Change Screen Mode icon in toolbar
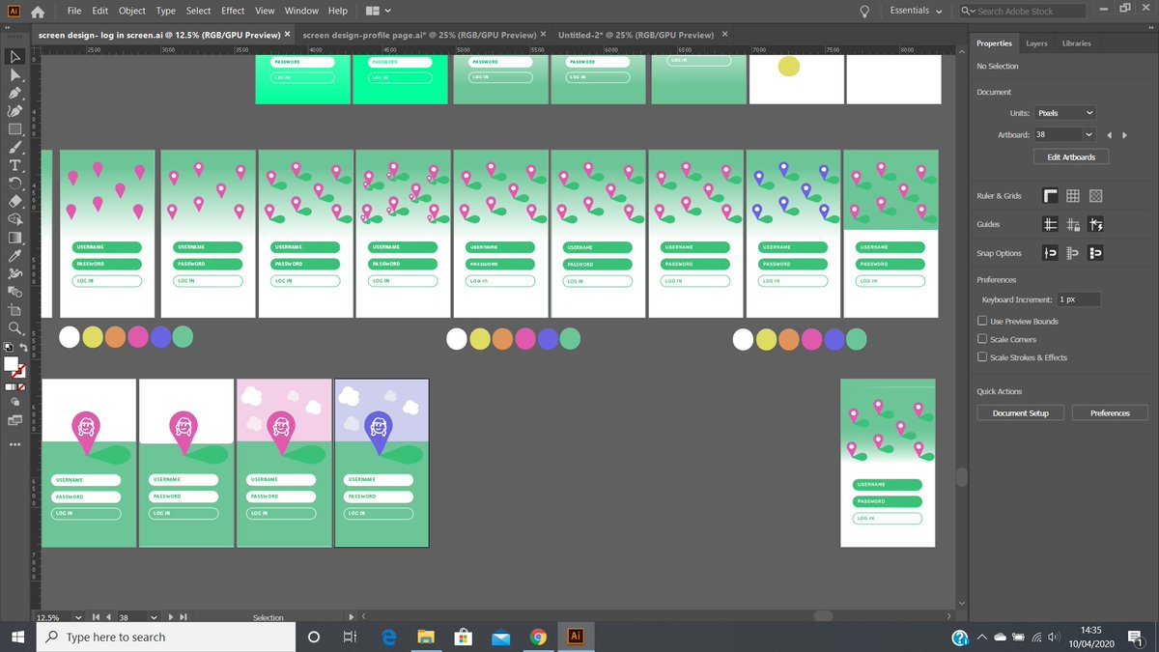This screenshot has width=1159, height=652. 14,420
